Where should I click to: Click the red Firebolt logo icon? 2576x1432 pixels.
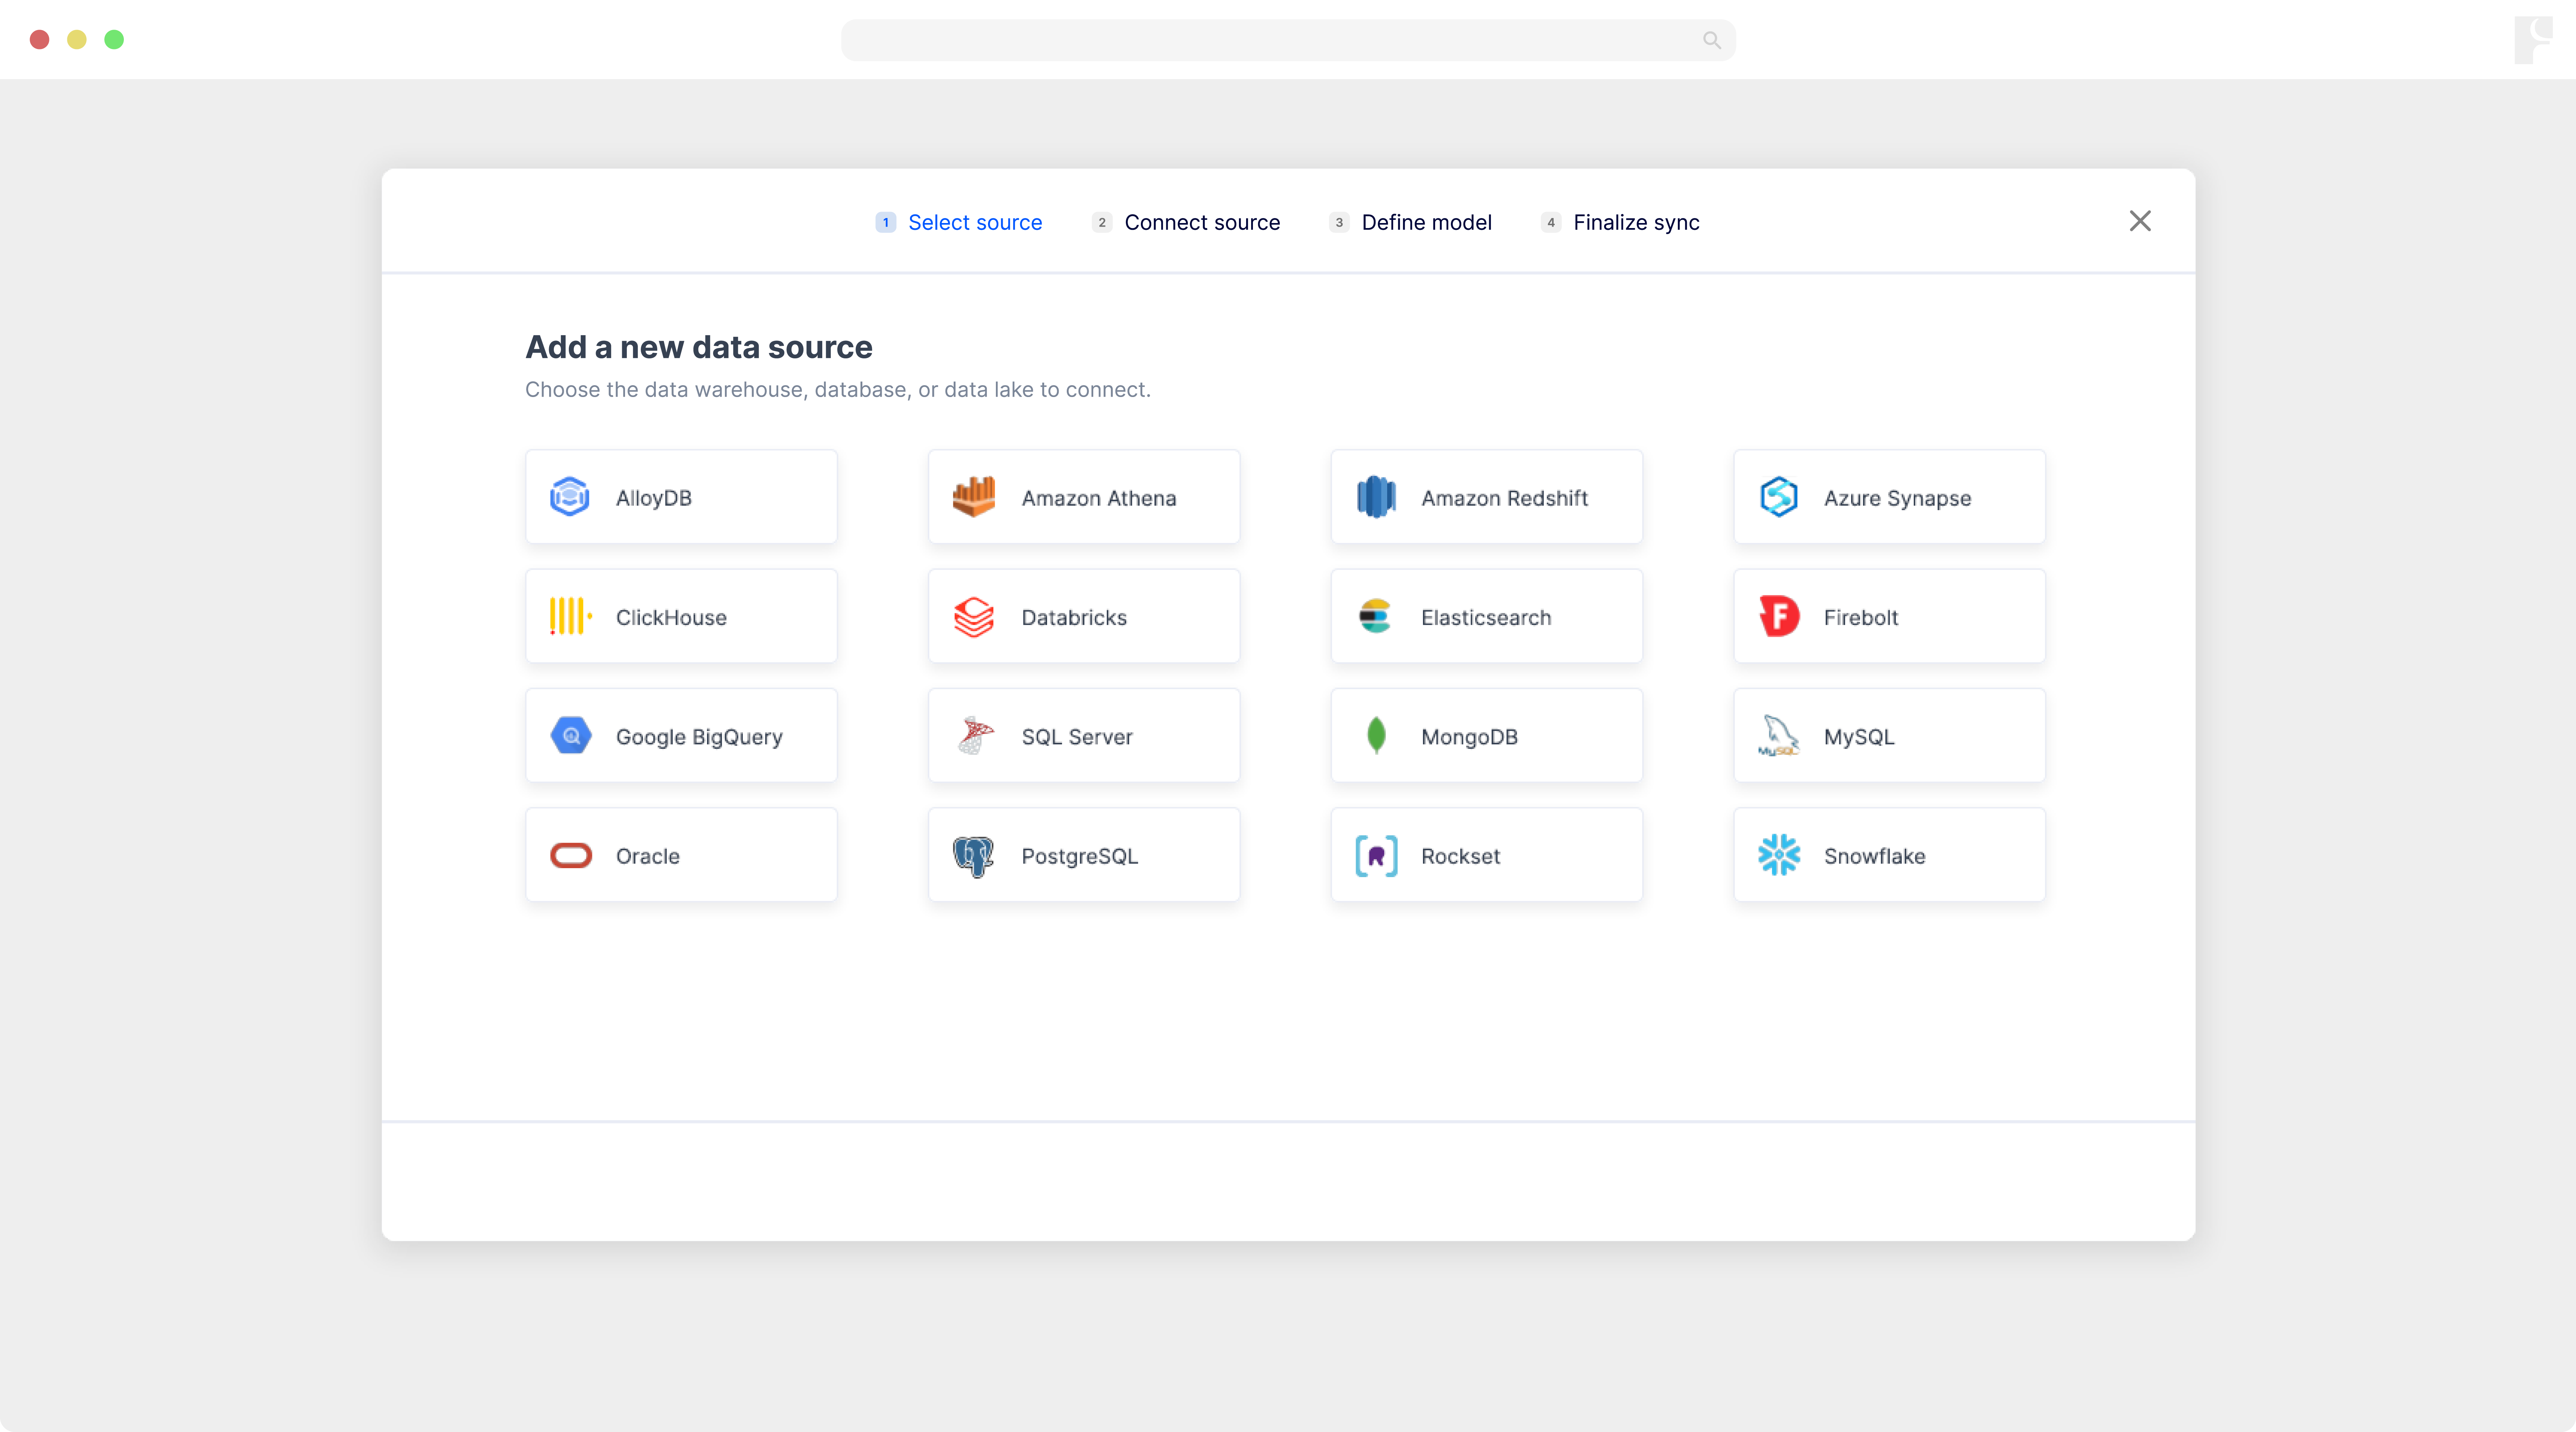(1779, 616)
